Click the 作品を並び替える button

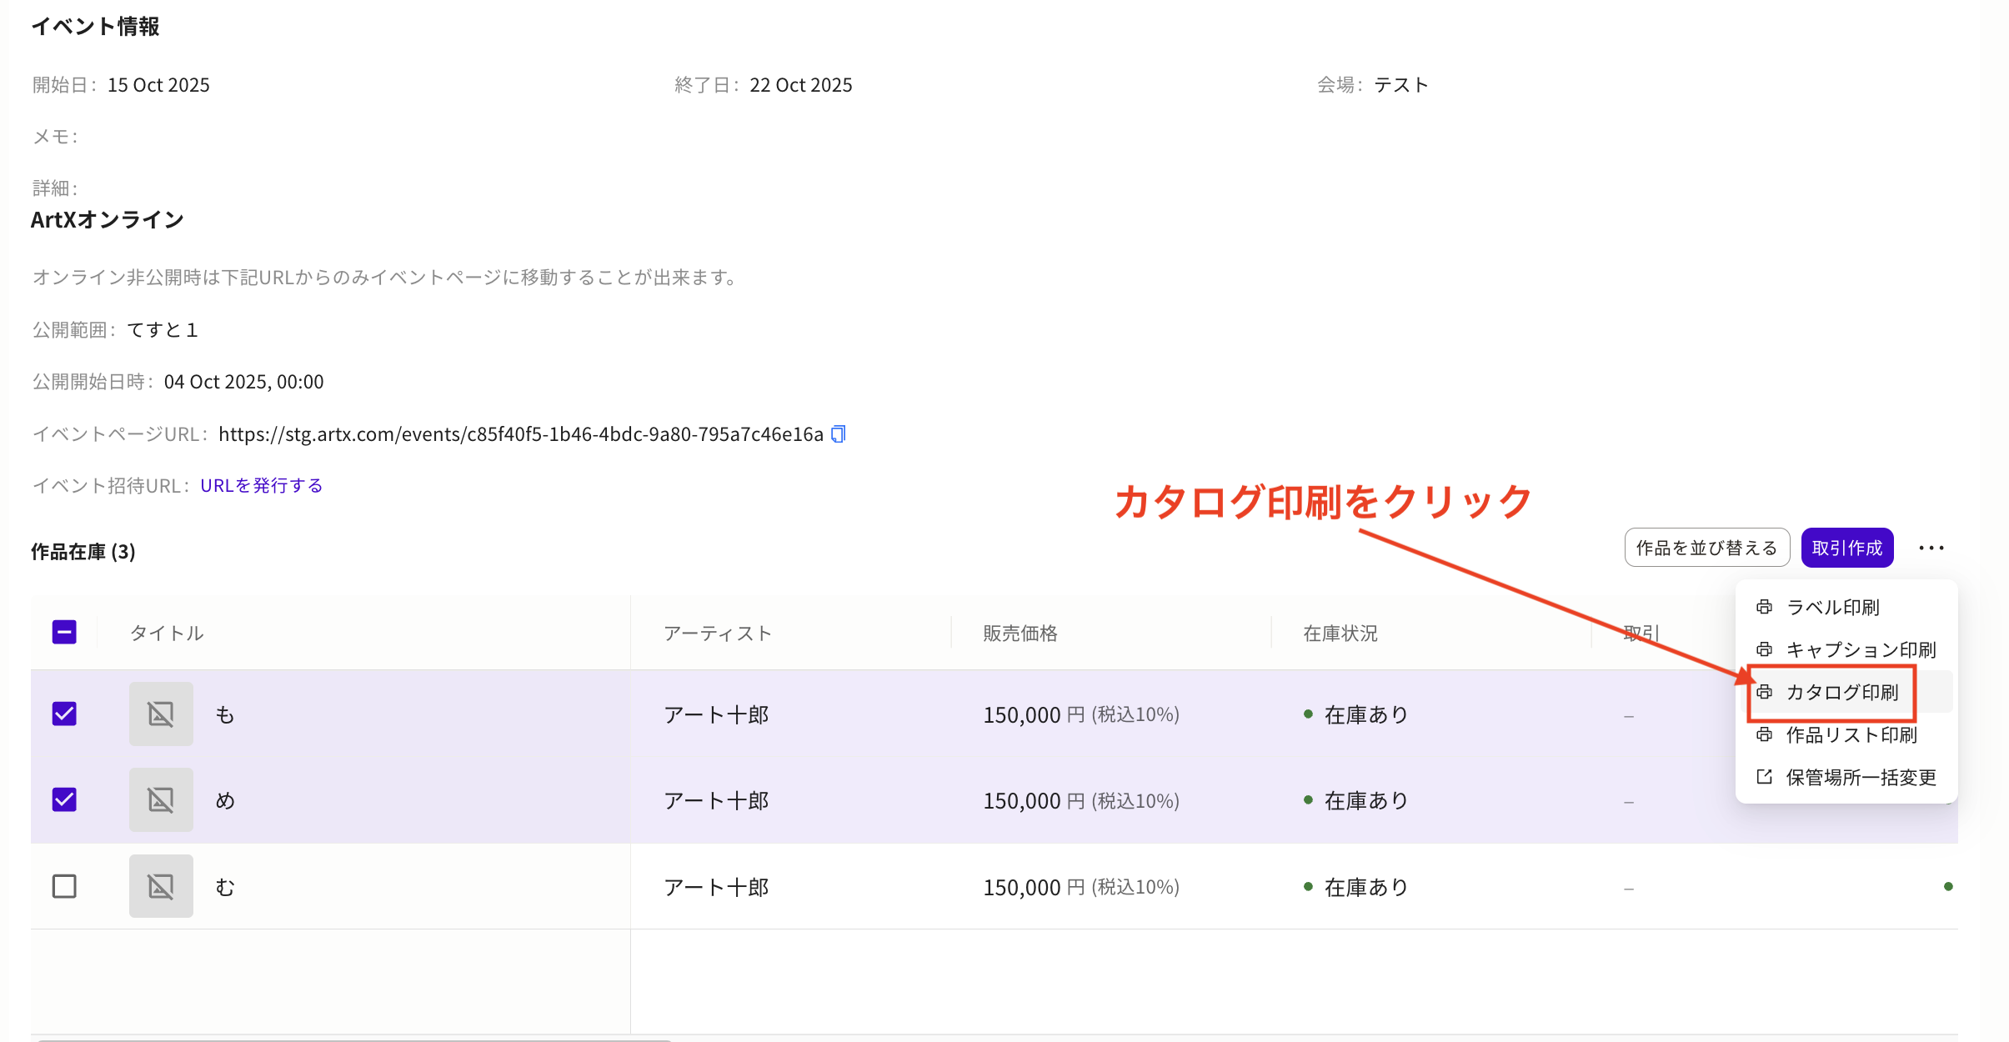(x=1706, y=548)
